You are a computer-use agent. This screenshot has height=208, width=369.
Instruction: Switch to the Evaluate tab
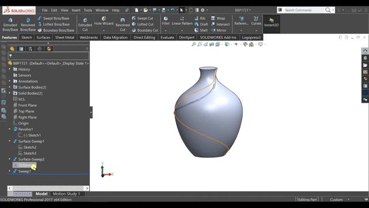coord(167,37)
